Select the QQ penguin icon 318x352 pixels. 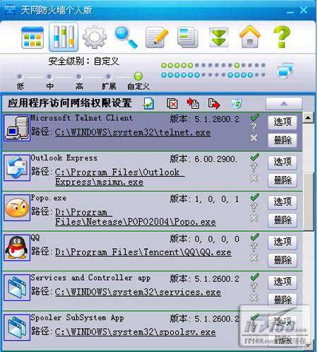point(17,247)
